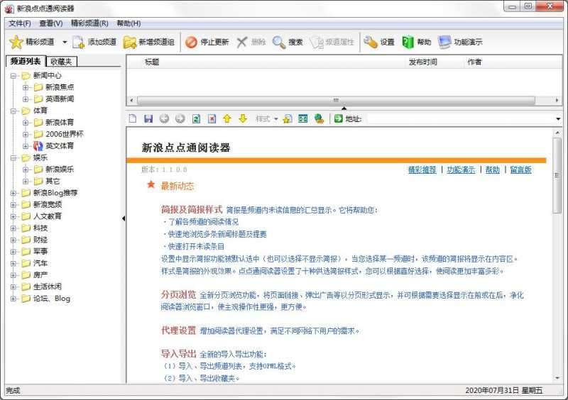This screenshot has height=400, width=568.
Task: Expand the 新浪焦点 tree node
Action: [26, 87]
